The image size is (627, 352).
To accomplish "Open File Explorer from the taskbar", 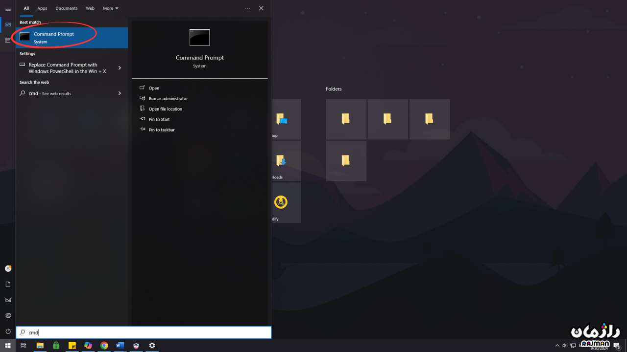I will [x=40, y=346].
